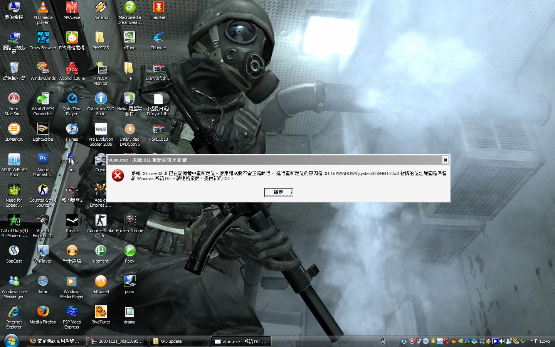The image size is (555, 347).
Task: Click the system tray clock 上午 12:45
Action: click(539, 341)
